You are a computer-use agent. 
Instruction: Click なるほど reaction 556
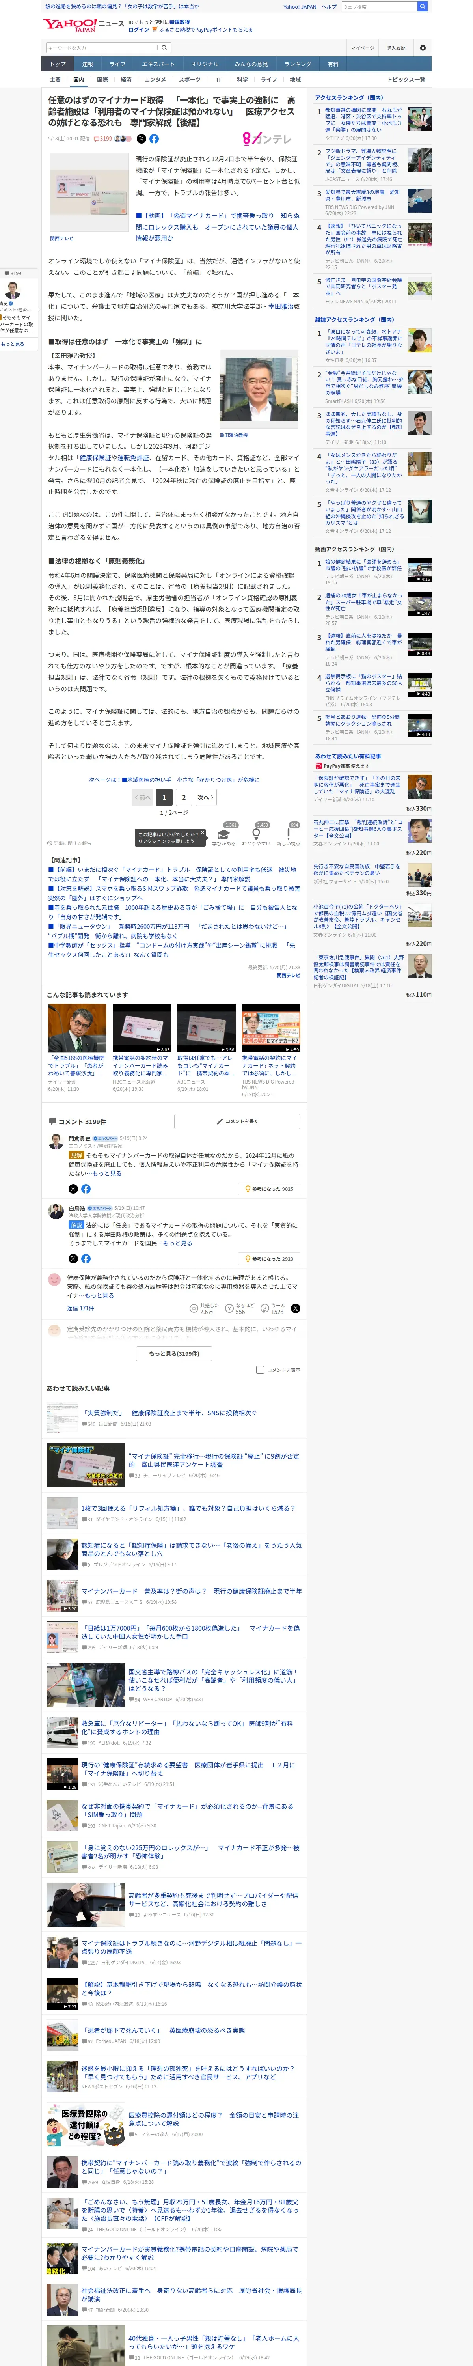[239, 1308]
